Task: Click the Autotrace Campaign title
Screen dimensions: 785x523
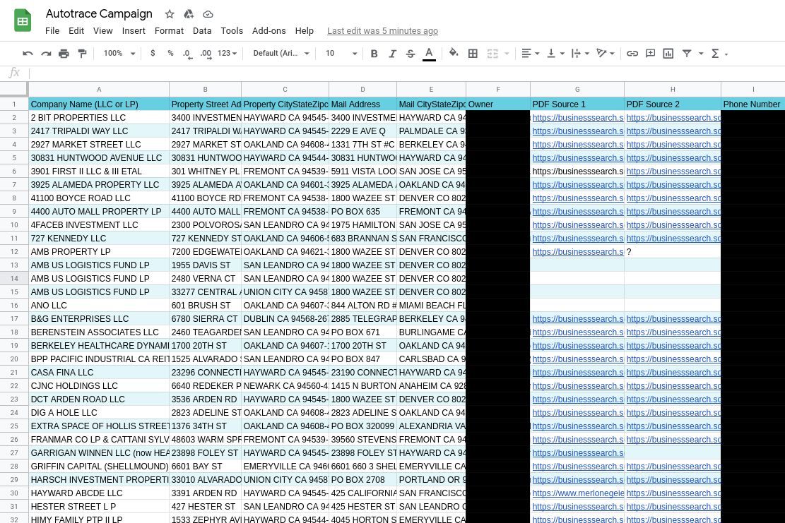Action: pos(99,14)
